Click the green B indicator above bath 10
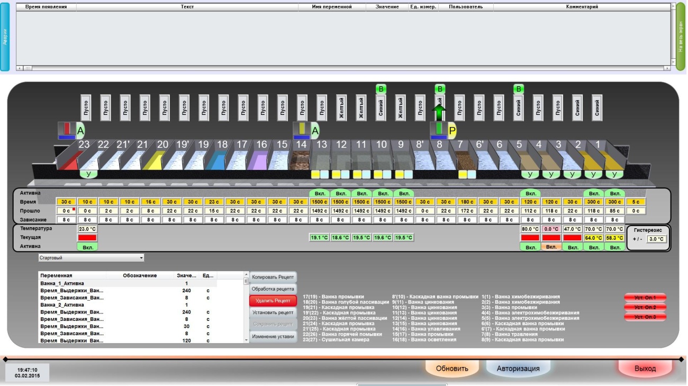Image resolution: width=688 pixels, height=386 pixels. click(381, 88)
